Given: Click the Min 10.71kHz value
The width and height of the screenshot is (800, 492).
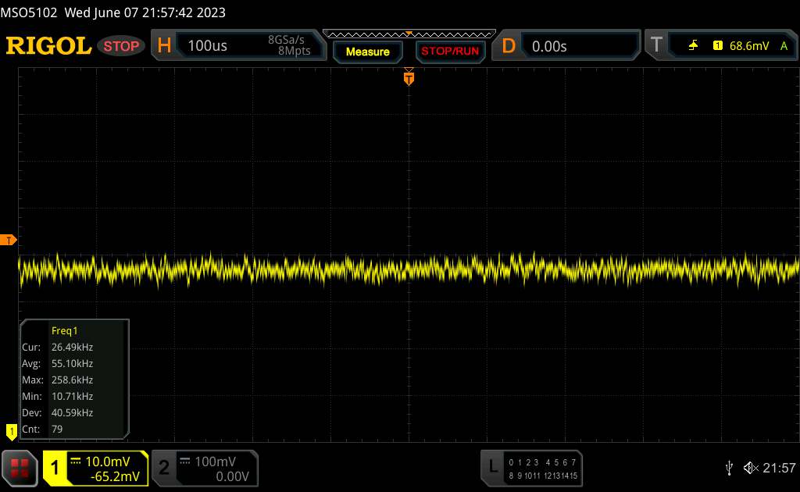Looking at the screenshot, I should coord(72,396).
